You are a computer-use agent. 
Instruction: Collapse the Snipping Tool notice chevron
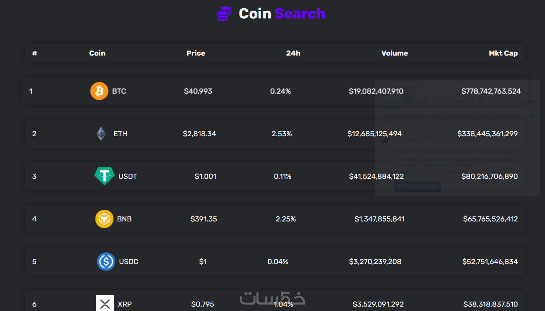(531, 139)
